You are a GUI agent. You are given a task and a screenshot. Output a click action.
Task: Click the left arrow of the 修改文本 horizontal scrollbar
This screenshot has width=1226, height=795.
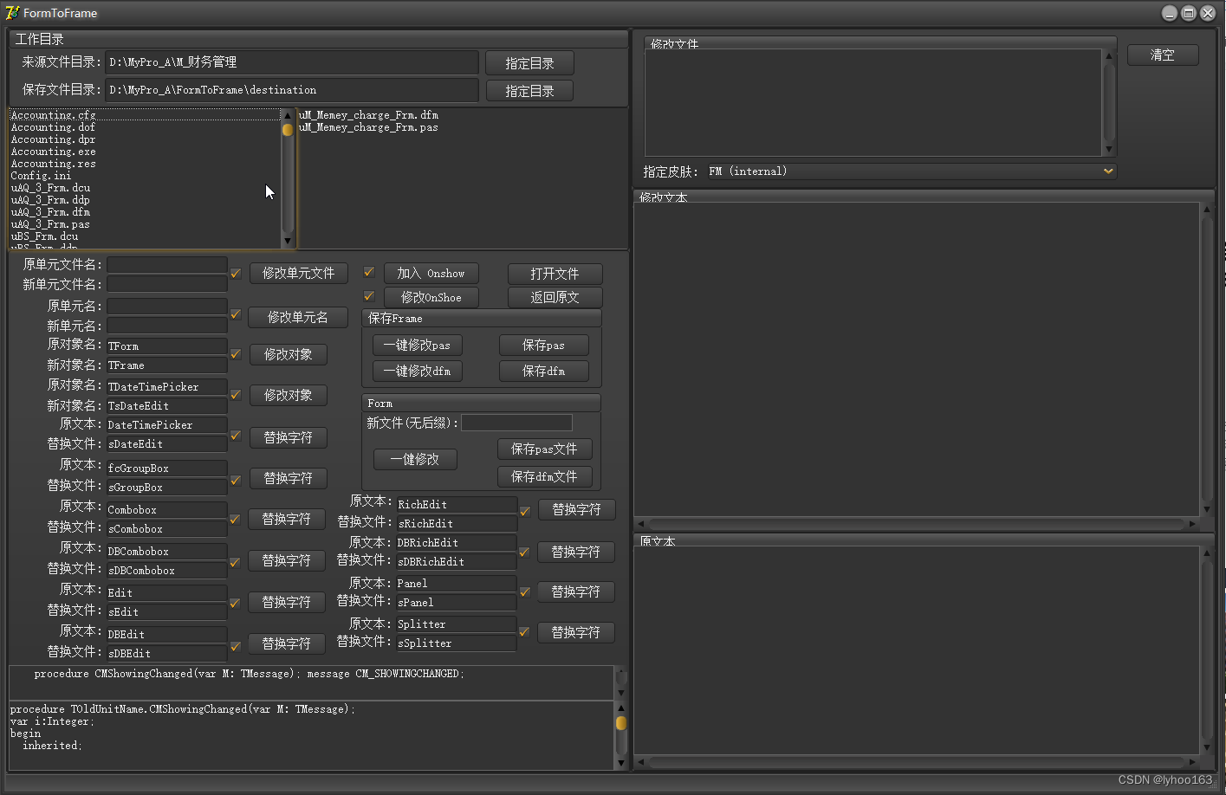(641, 524)
